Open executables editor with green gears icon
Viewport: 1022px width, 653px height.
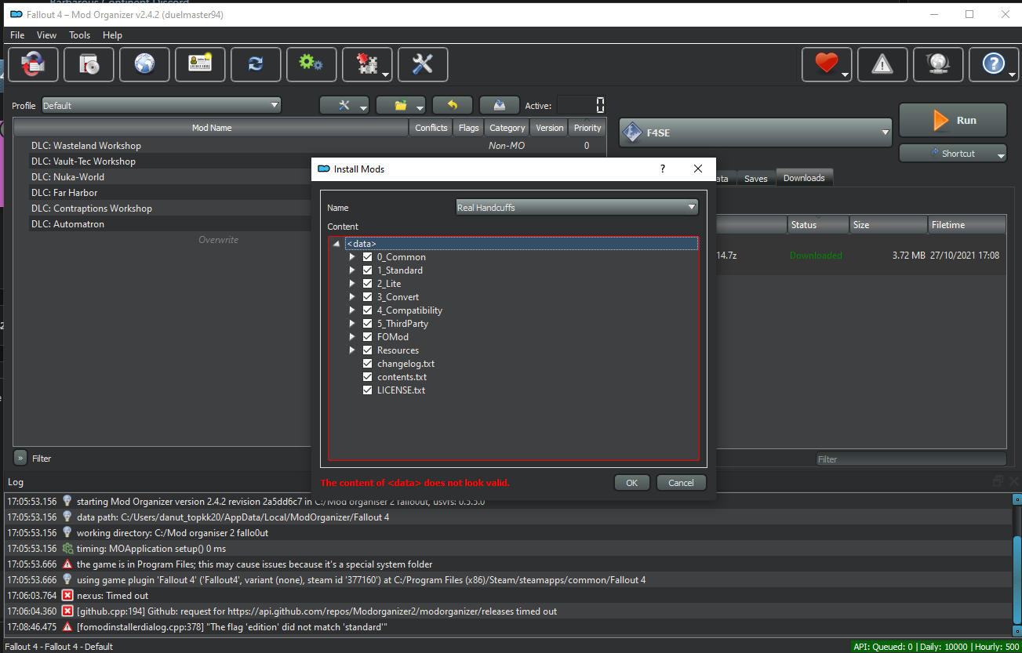(x=311, y=64)
